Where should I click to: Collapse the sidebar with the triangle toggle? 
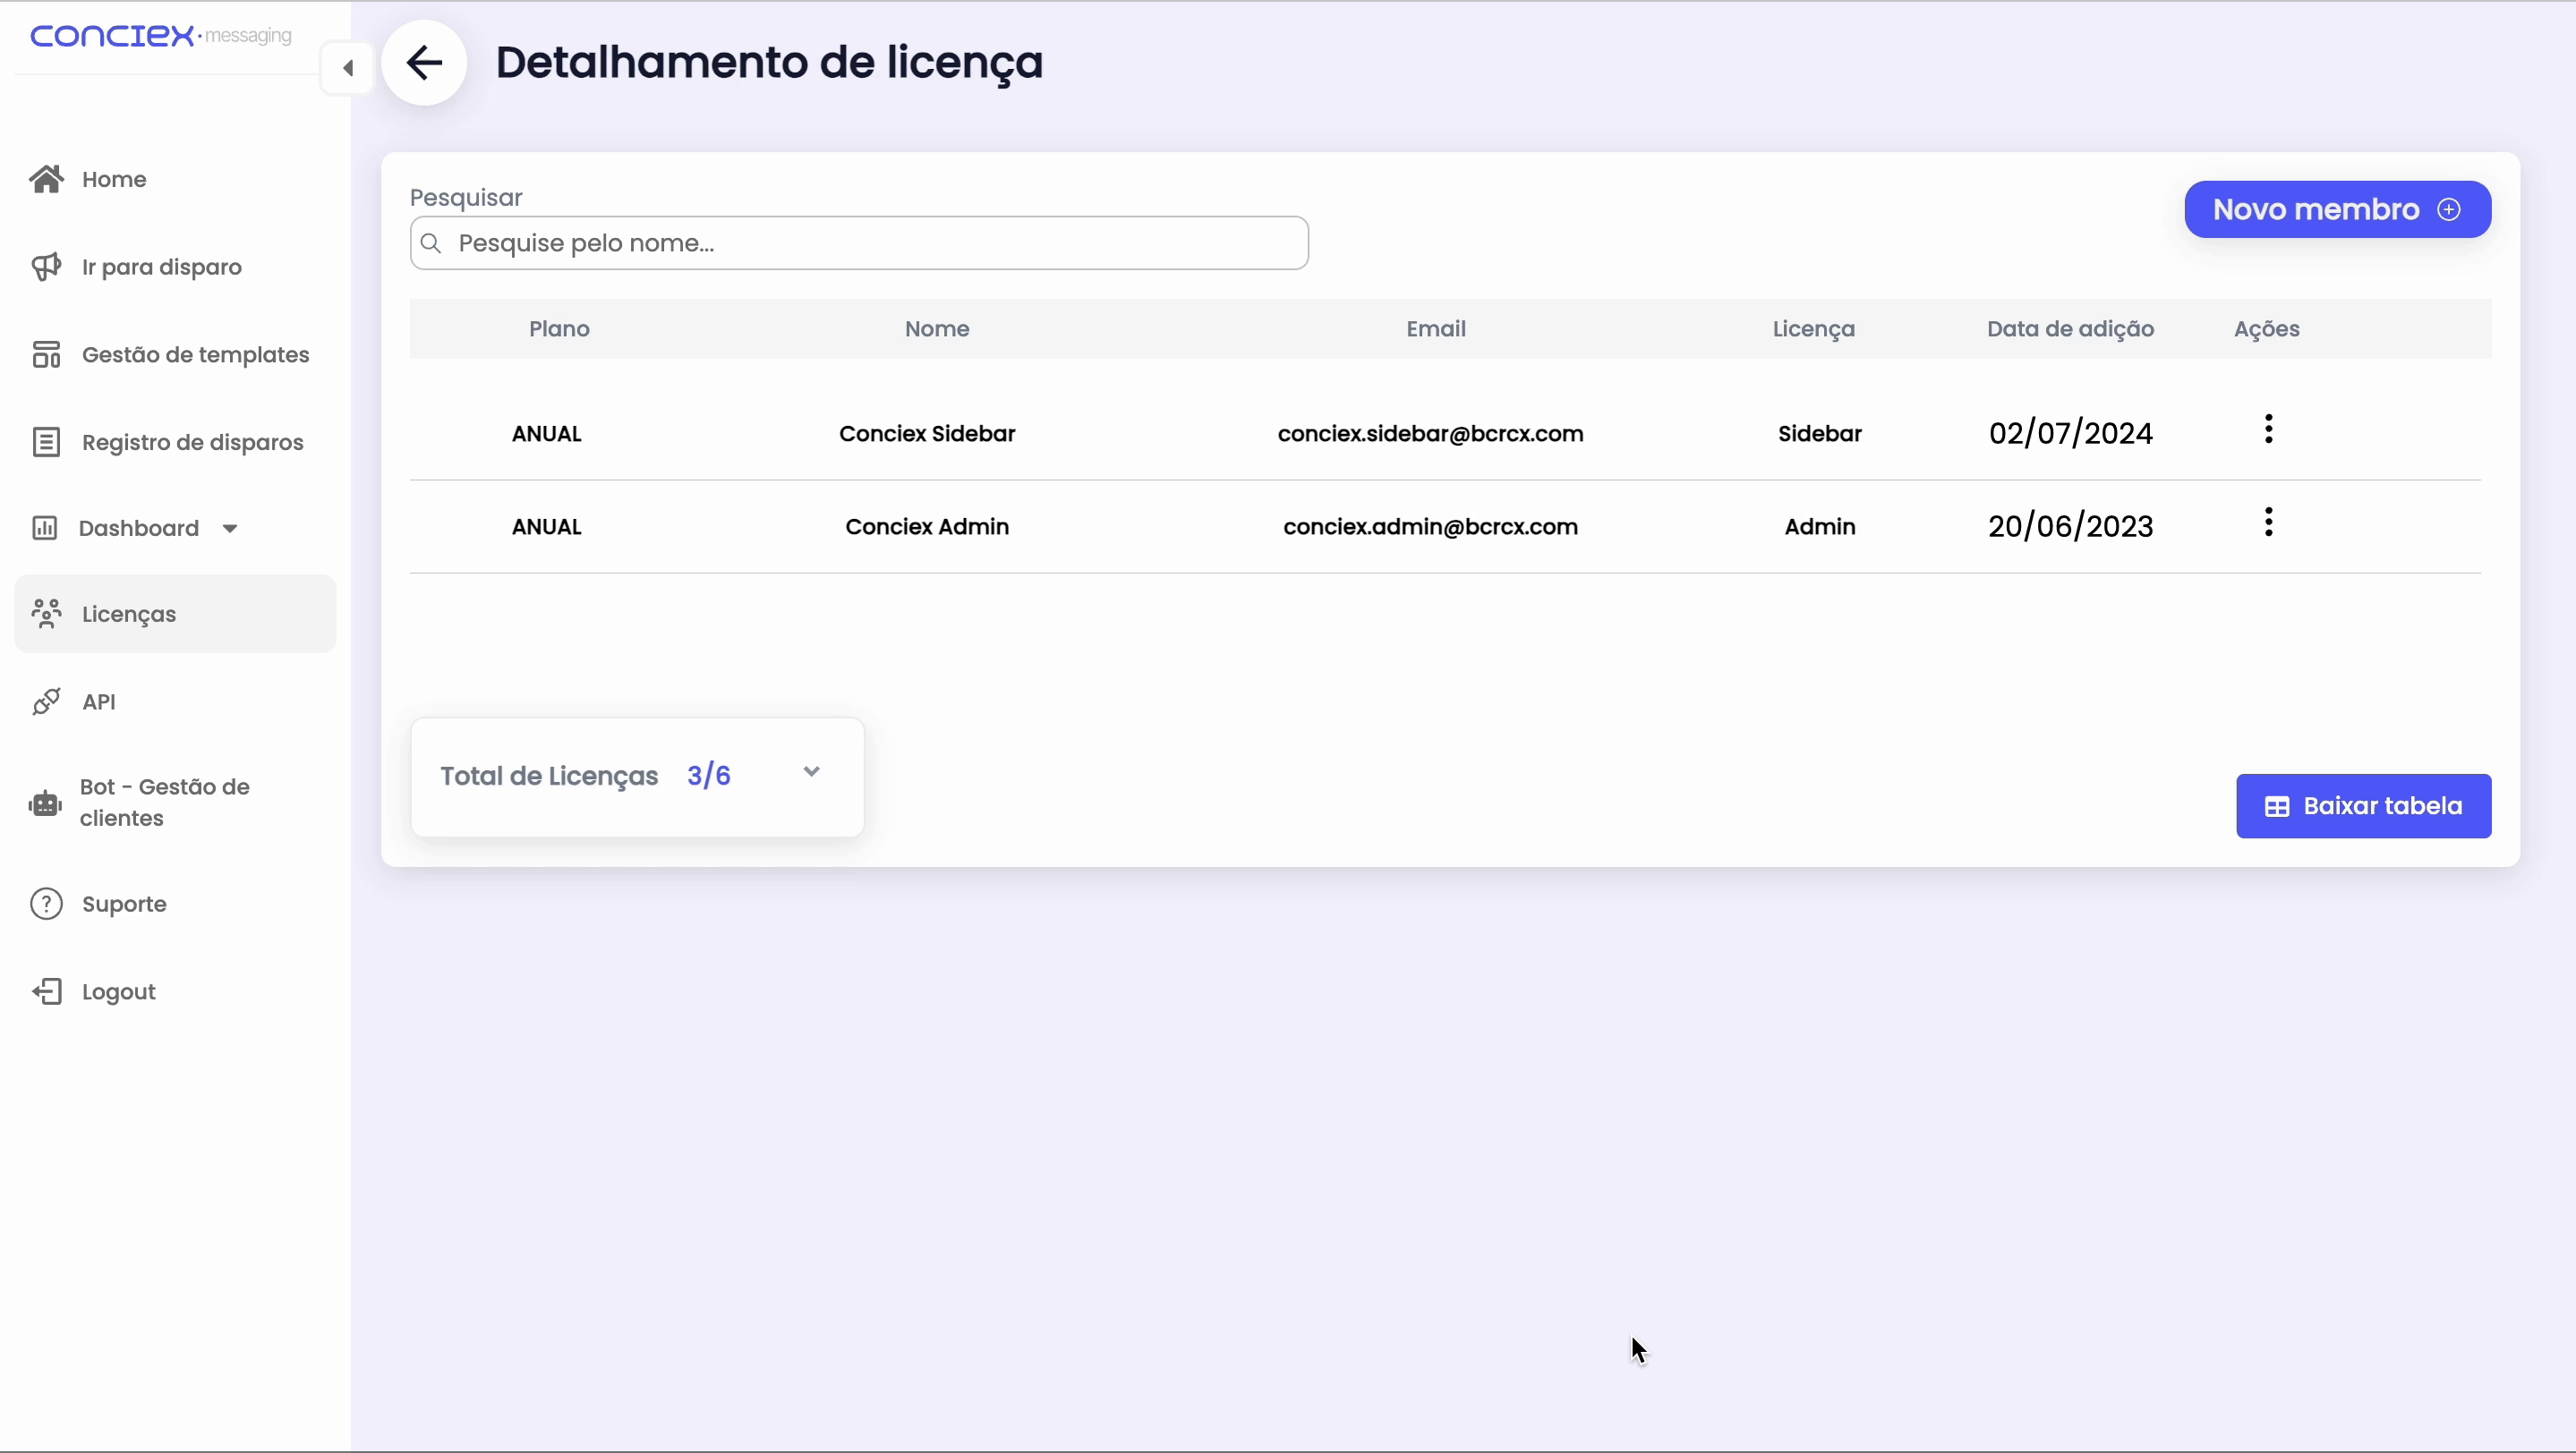[348, 68]
